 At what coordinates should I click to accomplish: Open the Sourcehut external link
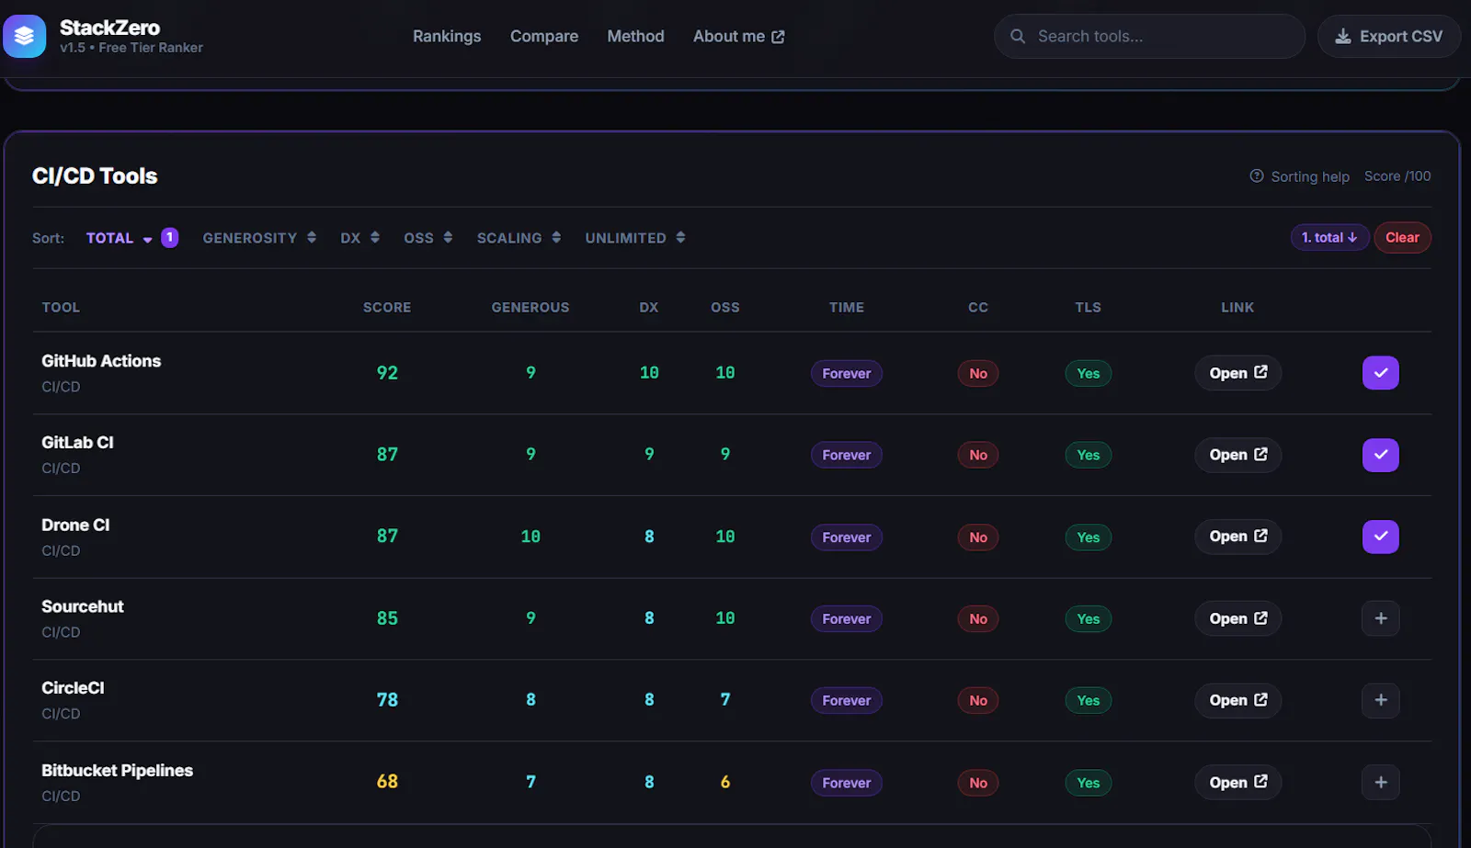1237,618
